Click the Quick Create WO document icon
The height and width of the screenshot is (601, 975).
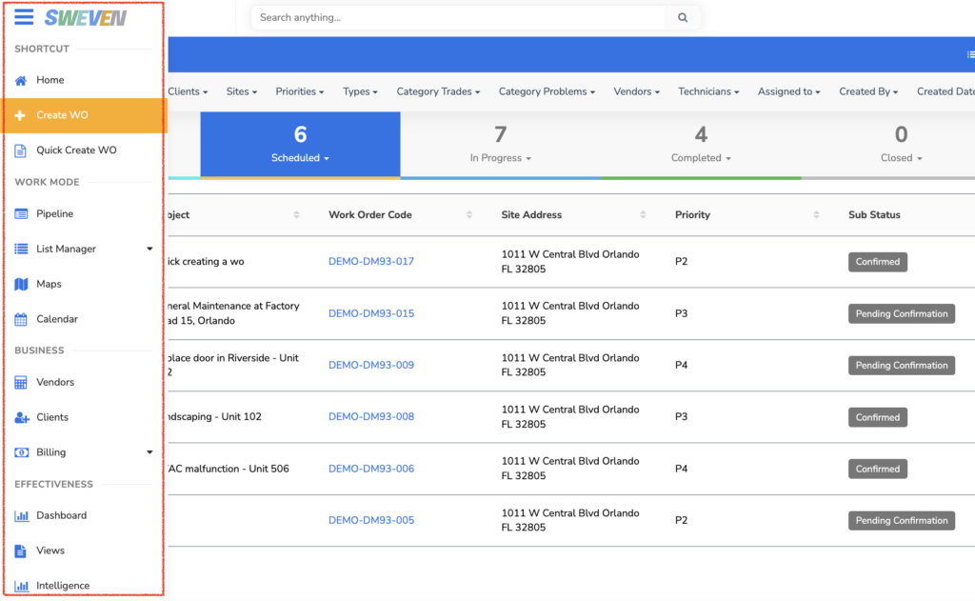(x=21, y=150)
